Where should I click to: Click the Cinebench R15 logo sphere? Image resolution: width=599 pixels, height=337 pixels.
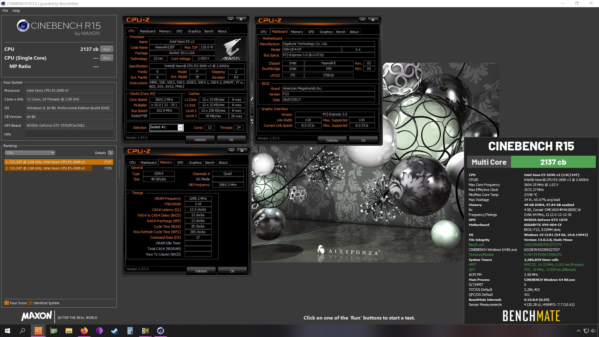pos(23,26)
